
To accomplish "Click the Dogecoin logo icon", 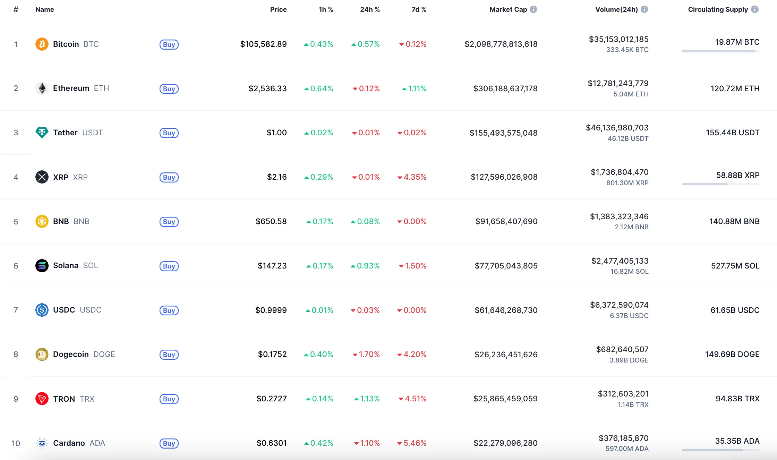I will coord(42,354).
